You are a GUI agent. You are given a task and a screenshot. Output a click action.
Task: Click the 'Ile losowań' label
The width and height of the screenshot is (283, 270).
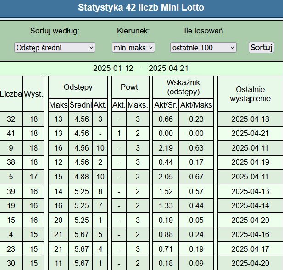203,31
